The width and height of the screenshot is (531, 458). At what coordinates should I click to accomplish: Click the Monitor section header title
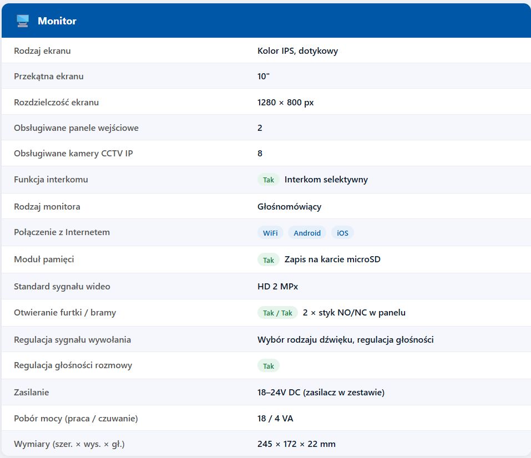(57, 21)
